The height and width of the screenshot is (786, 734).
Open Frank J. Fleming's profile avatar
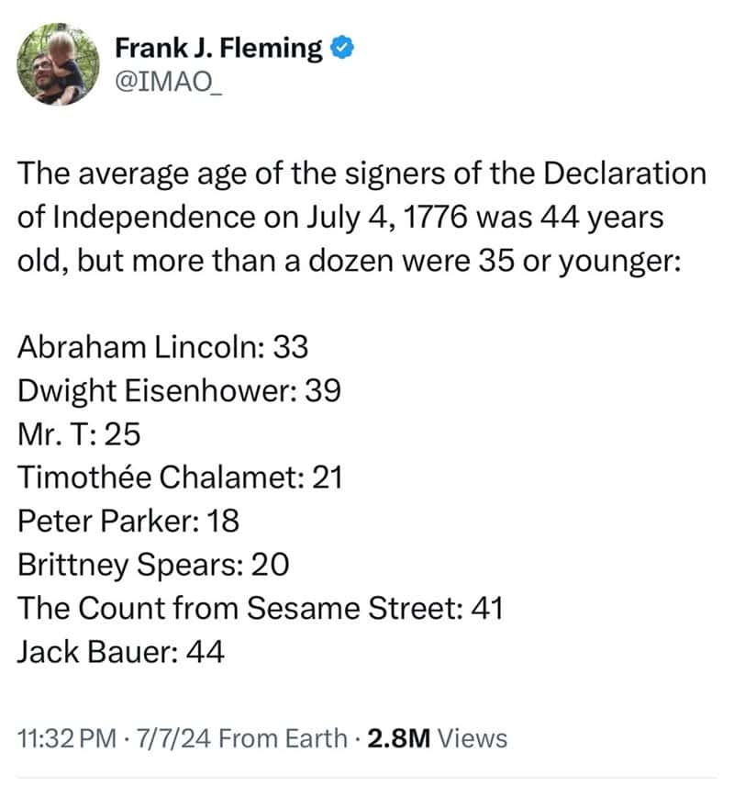coord(58,64)
